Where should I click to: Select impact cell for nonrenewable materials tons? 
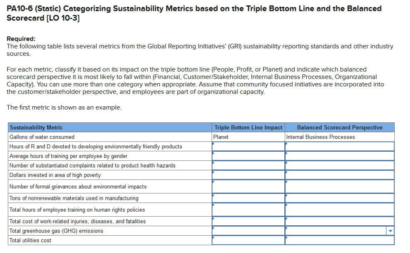(x=248, y=198)
